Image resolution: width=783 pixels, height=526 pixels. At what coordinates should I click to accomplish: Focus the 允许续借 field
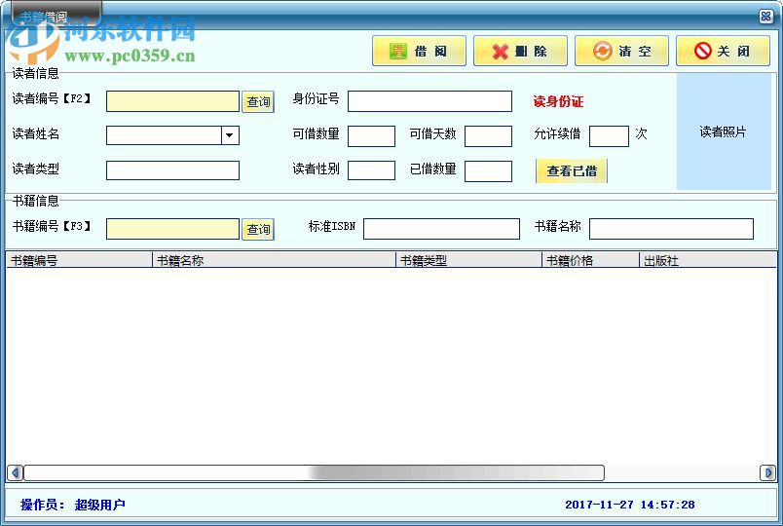[x=609, y=136]
